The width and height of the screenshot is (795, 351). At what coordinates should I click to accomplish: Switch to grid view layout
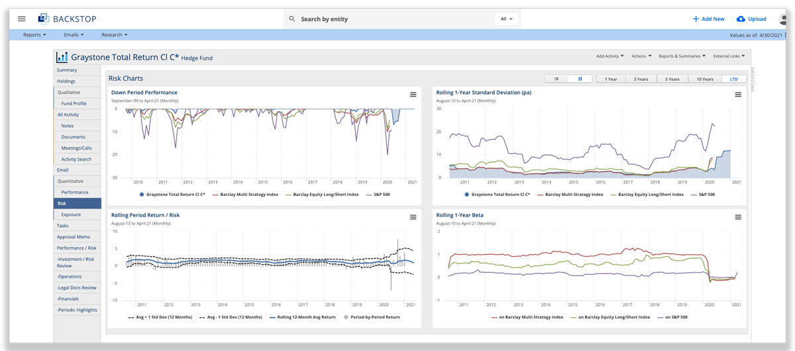[x=580, y=79]
